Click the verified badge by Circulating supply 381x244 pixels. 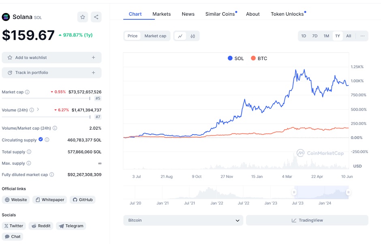pos(41,139)
